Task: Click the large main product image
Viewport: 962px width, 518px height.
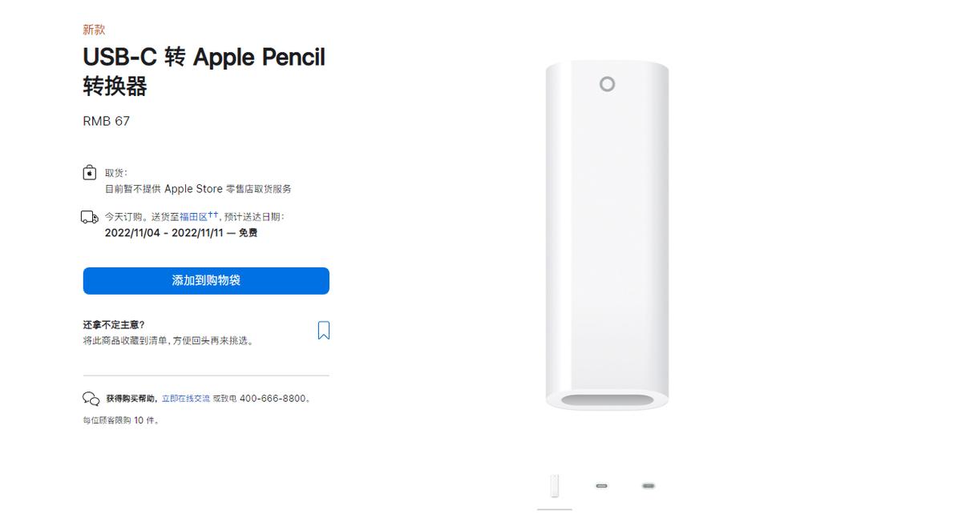Action: (607, 232)
